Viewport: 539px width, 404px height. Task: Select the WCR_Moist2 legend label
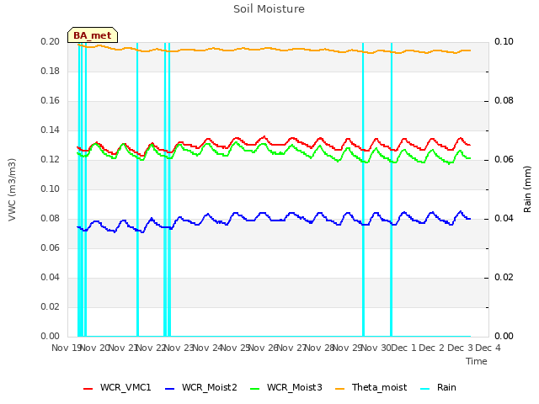[210, 387]
